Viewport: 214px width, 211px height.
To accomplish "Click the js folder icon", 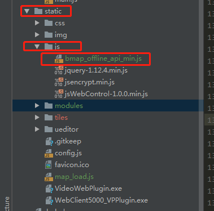I will tap(49, 47).
